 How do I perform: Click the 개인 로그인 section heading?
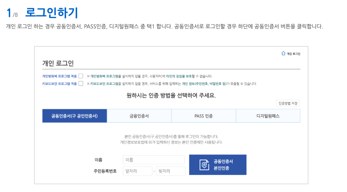(x=58, y=63)
